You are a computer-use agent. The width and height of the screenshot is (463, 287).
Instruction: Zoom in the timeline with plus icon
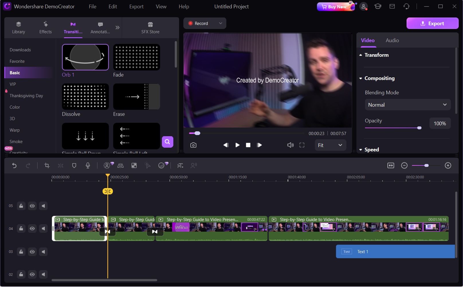tap(448, 165)
